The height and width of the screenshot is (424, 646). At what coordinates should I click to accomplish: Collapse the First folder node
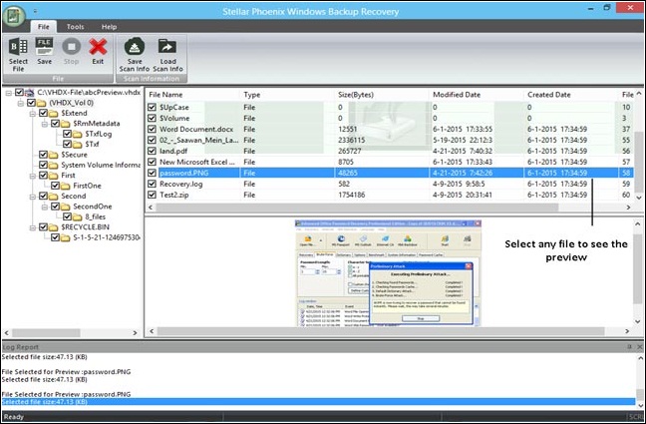(x=33, y=176)
